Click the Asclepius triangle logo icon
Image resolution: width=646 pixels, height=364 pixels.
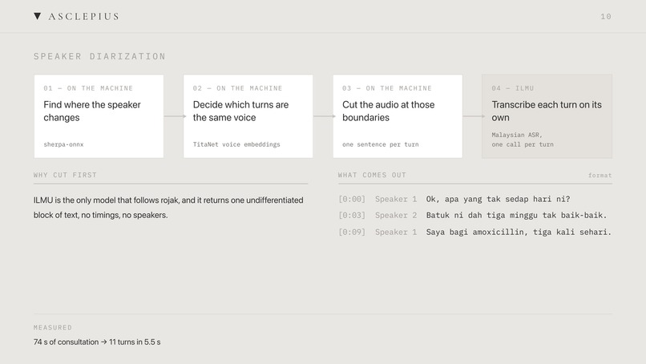(38, 16)
